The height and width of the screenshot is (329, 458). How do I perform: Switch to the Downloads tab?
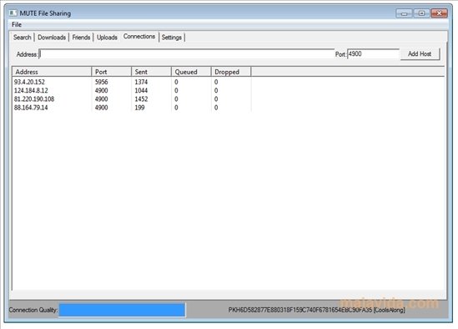pos(52,38)
